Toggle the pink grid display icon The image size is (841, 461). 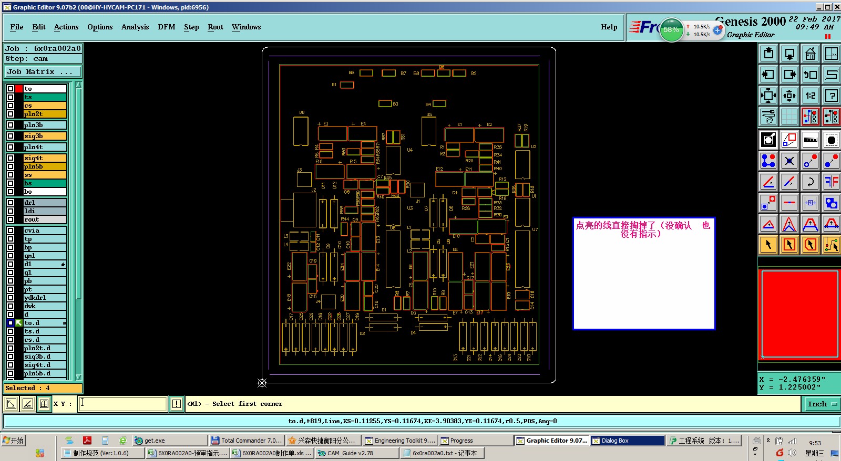pos(789,117)
